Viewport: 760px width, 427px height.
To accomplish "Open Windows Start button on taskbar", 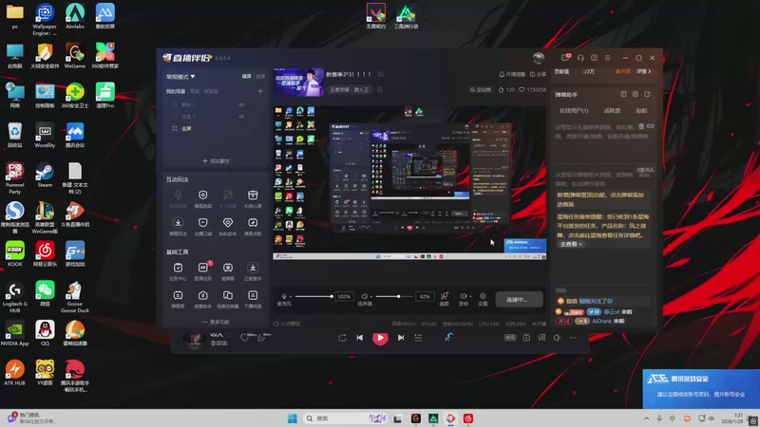I will pyautogui.click(x=293, y=418).
